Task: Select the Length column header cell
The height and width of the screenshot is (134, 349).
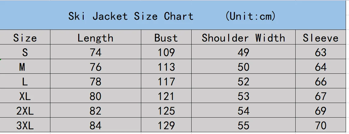Action: 95,38
